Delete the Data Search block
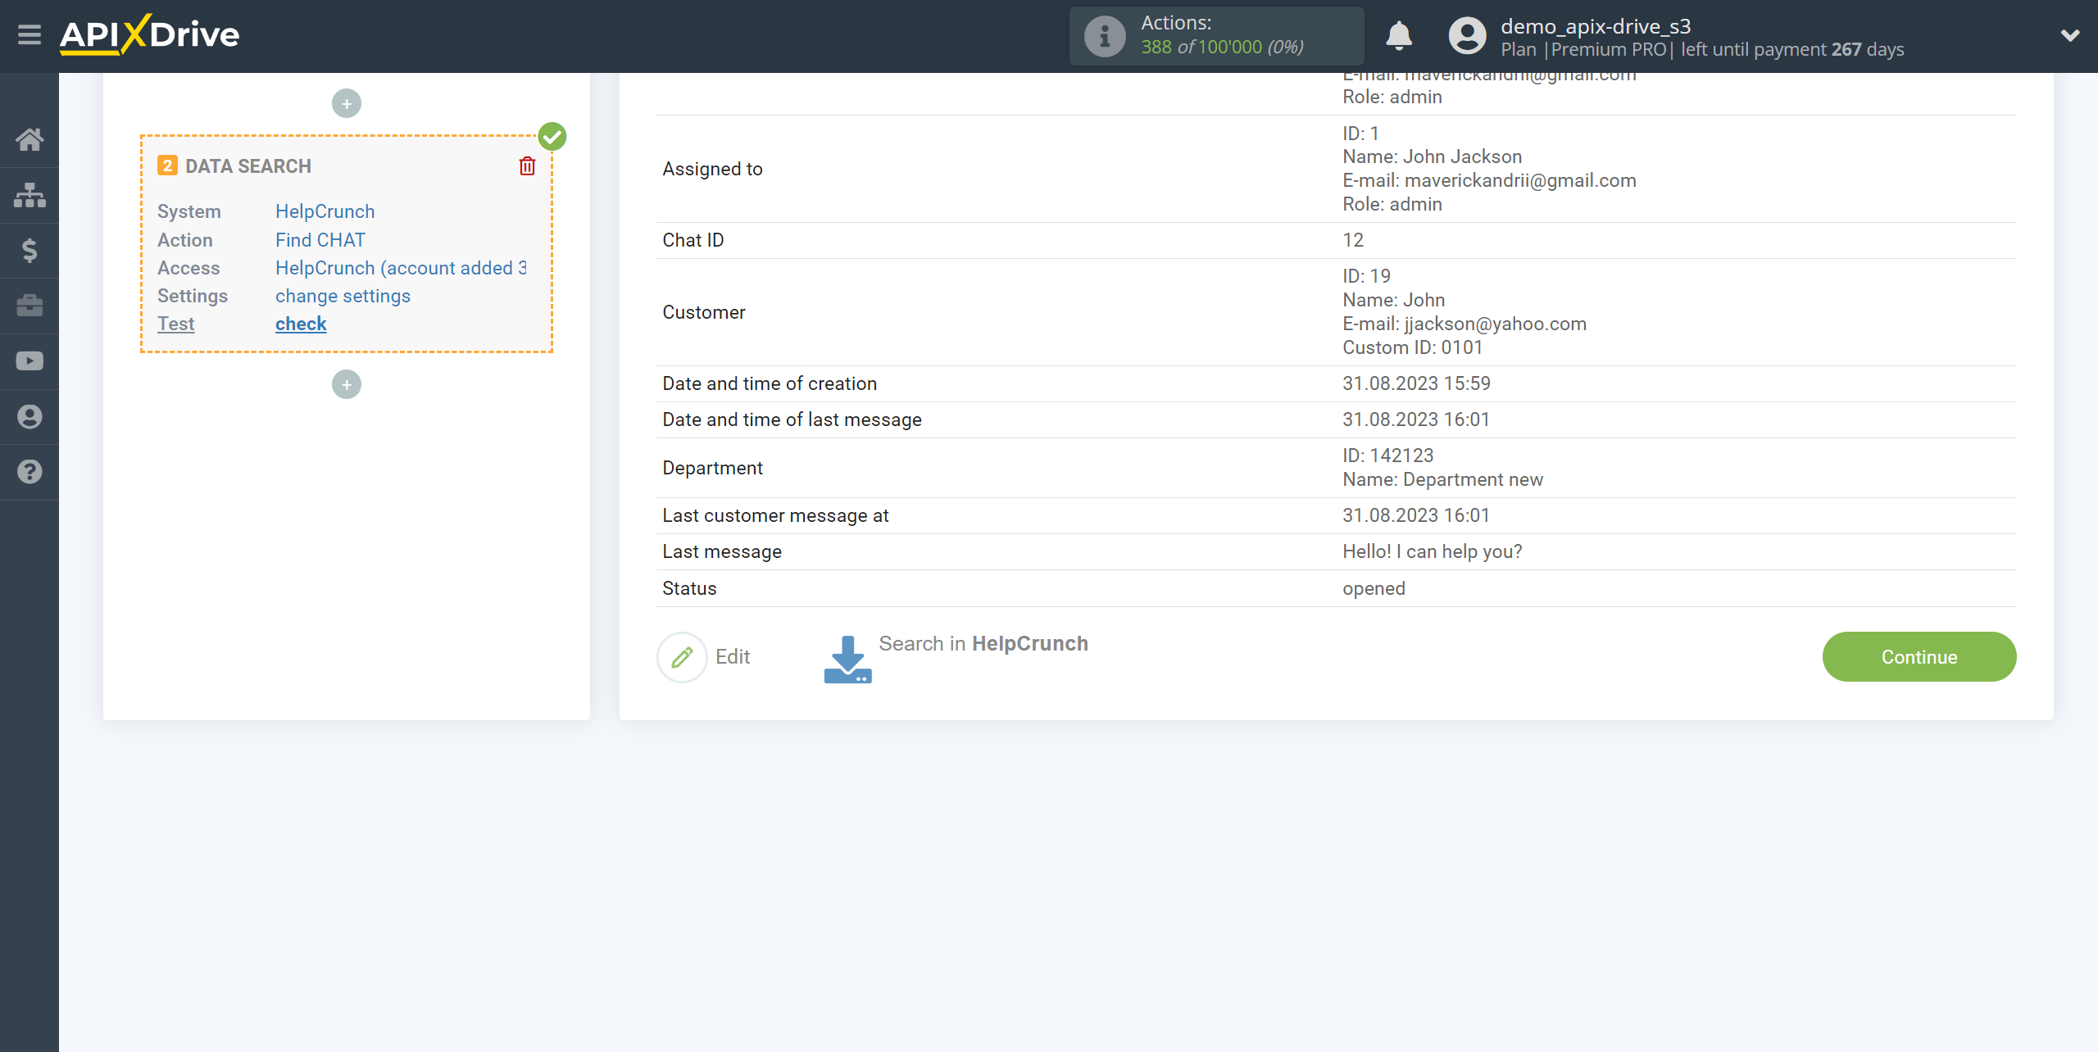The width and height of the screenshot is (2098, 1052). tap(527, 166)
